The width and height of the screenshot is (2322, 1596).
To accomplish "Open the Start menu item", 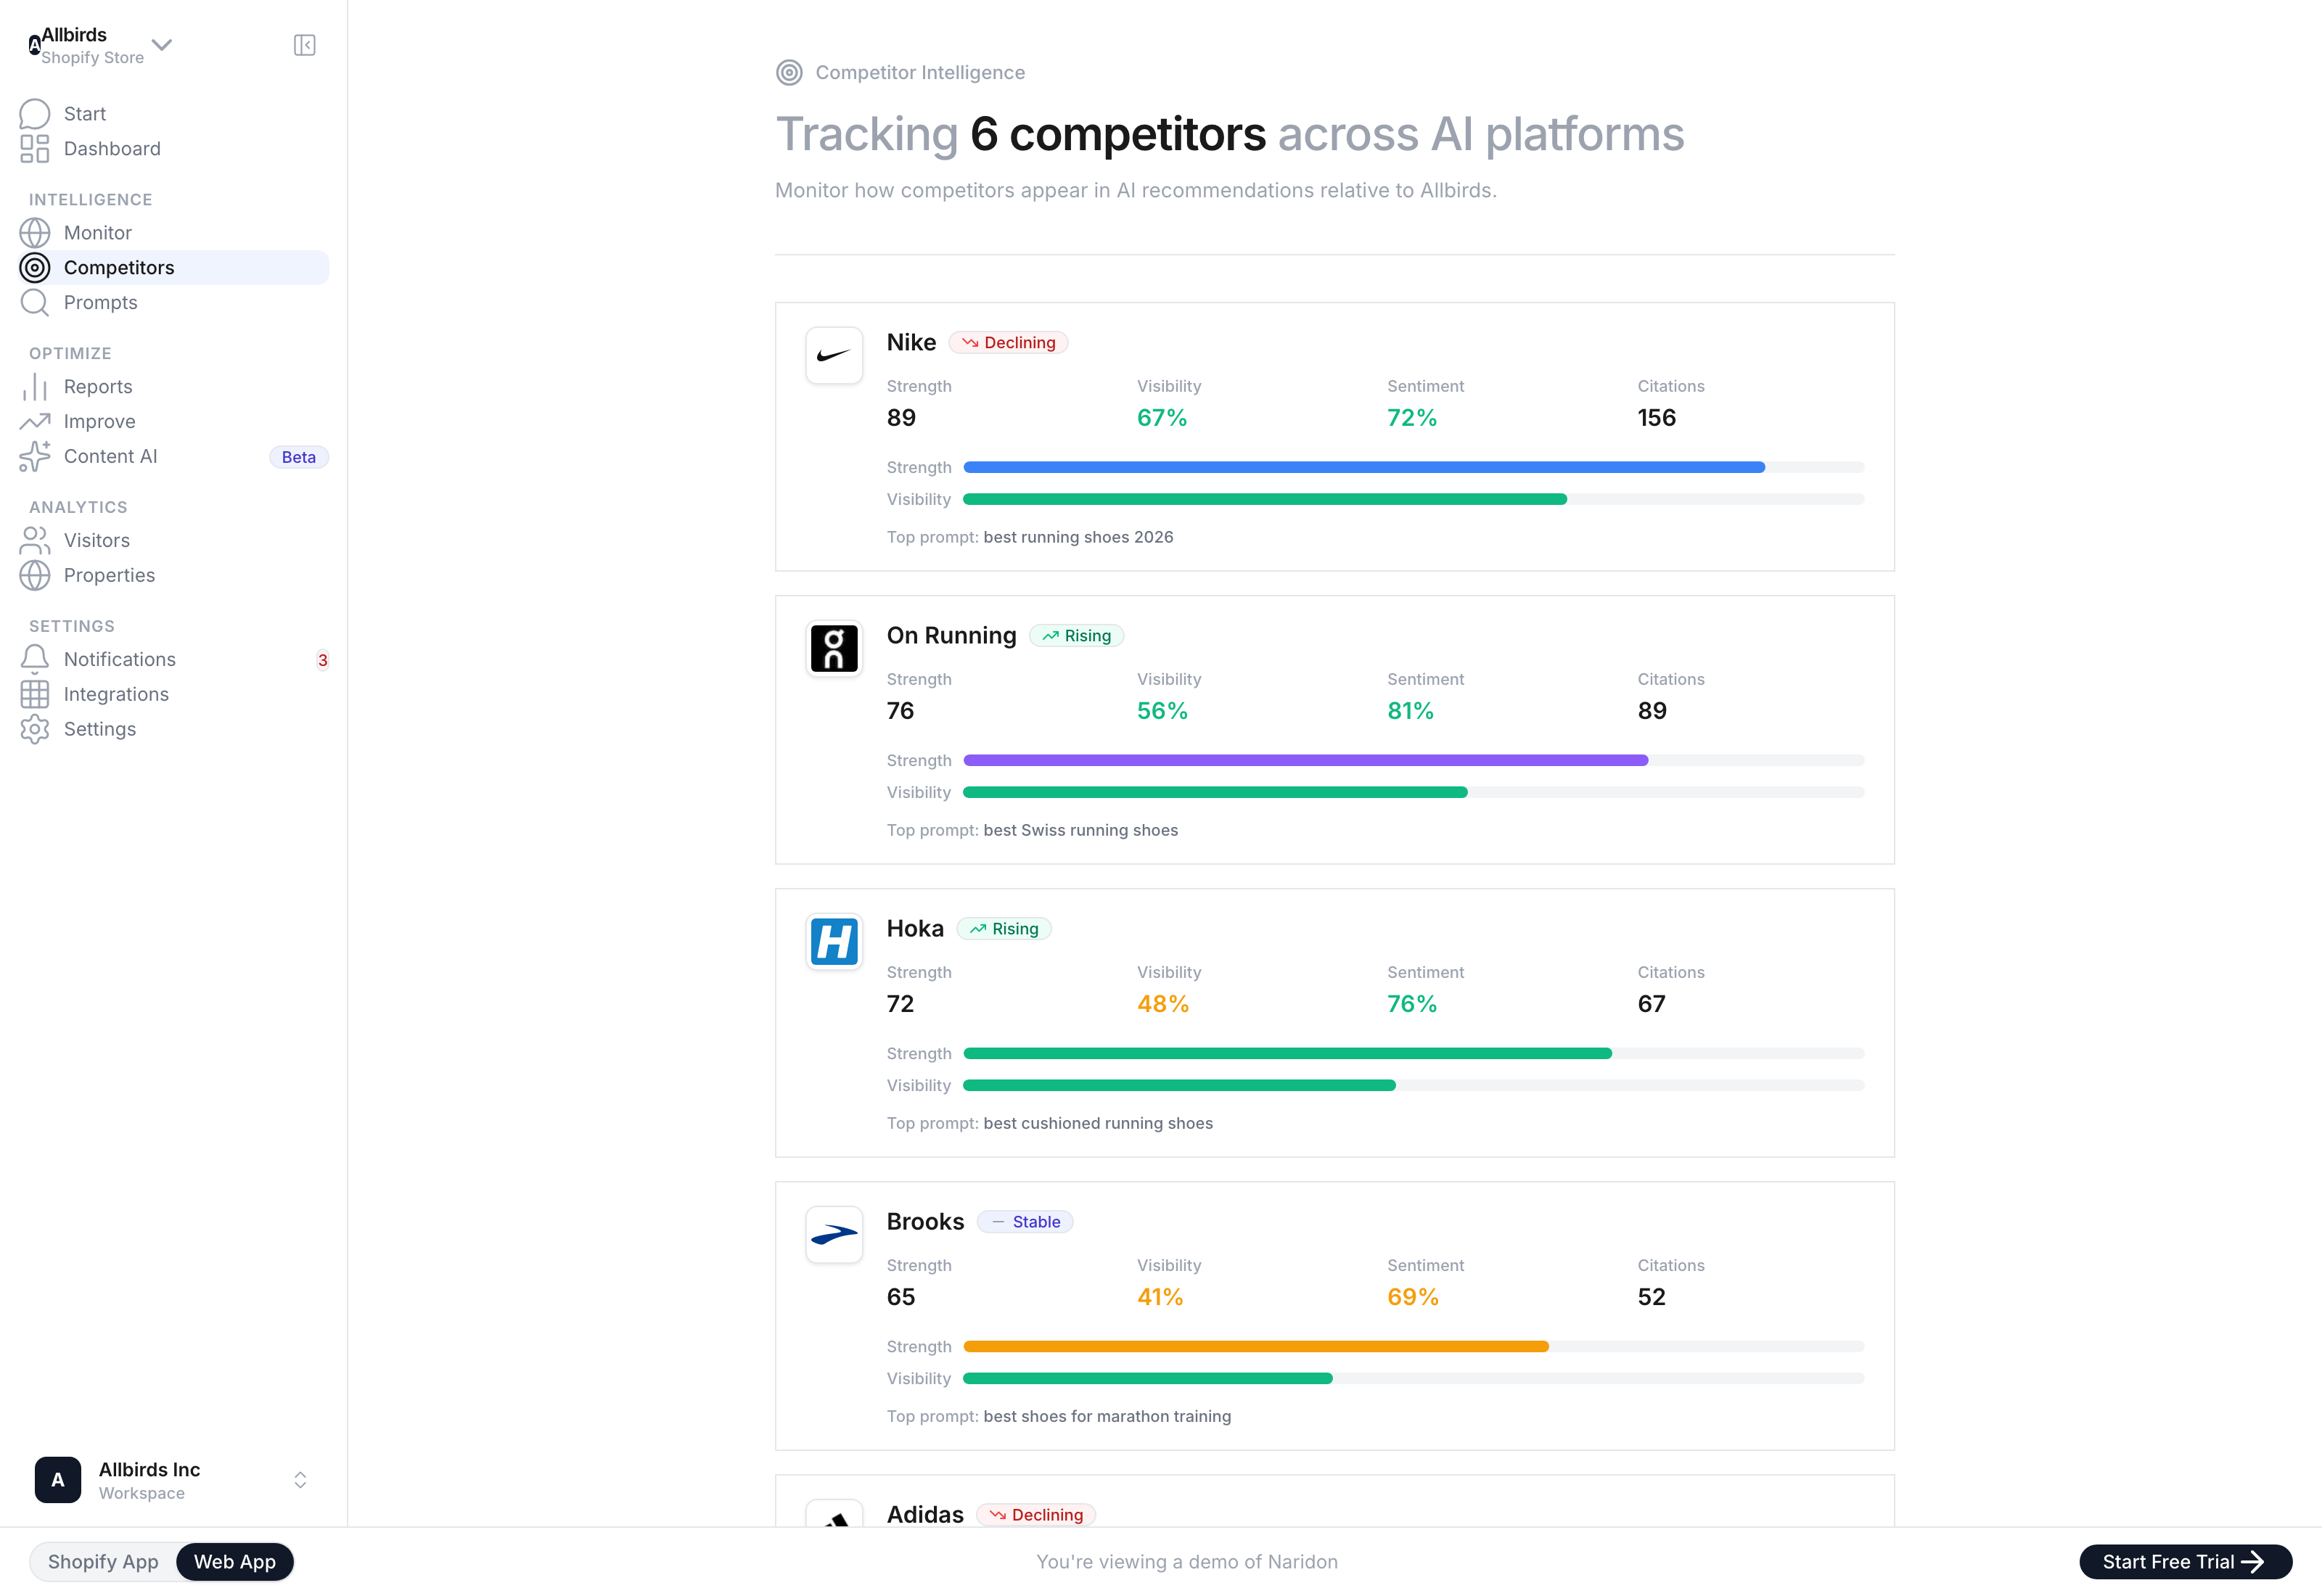I will point(174,114).
